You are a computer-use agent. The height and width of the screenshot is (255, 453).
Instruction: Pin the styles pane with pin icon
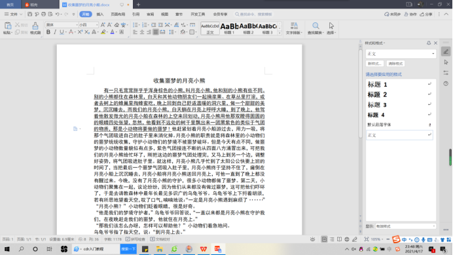(x=429, y=43)
